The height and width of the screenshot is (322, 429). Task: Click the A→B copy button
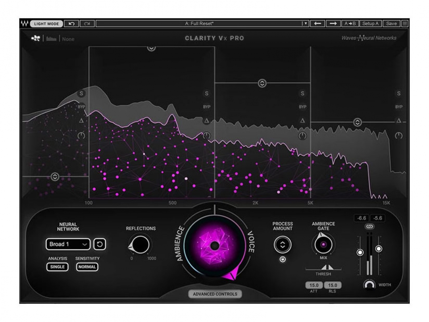[x=350, y=24]
